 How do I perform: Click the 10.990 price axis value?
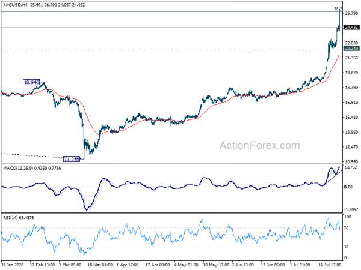pos(351,161)
